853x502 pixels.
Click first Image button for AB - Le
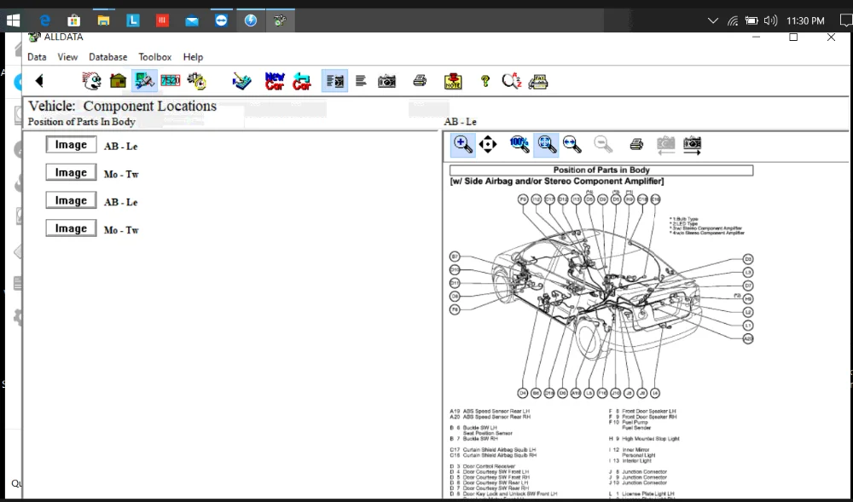coord(71,145)
